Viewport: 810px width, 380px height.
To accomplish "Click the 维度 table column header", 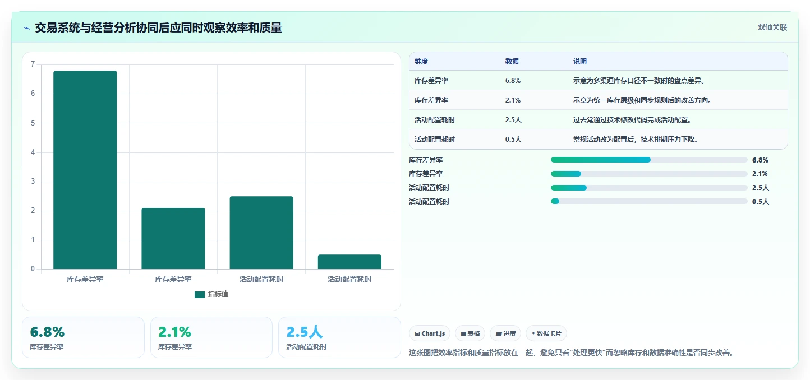I will point(421,62).
